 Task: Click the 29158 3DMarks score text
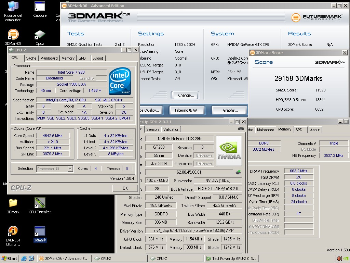tap(298, 78)
